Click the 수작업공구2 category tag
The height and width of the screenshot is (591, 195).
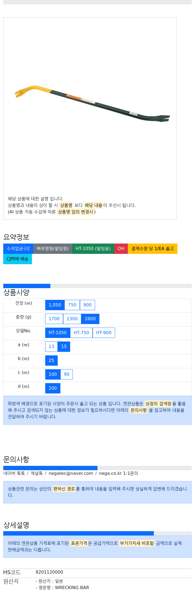(x=18, y=249)
